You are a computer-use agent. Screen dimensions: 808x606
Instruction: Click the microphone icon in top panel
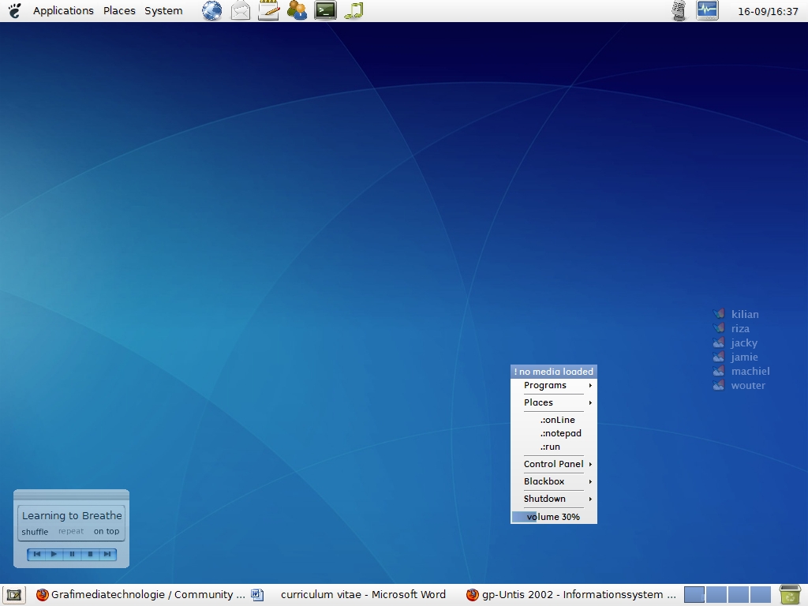pyautogui.click(x=679, y=10)
